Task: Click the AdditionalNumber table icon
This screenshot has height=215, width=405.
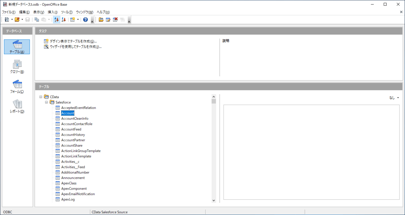Action: tap(57, 172)
